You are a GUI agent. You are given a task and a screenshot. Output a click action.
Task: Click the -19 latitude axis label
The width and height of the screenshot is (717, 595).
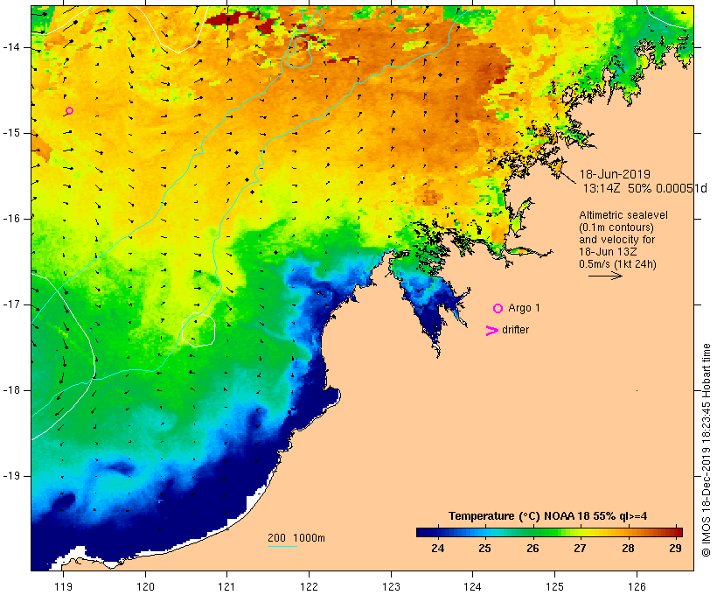pyautogui.click(x=11, y=476)
